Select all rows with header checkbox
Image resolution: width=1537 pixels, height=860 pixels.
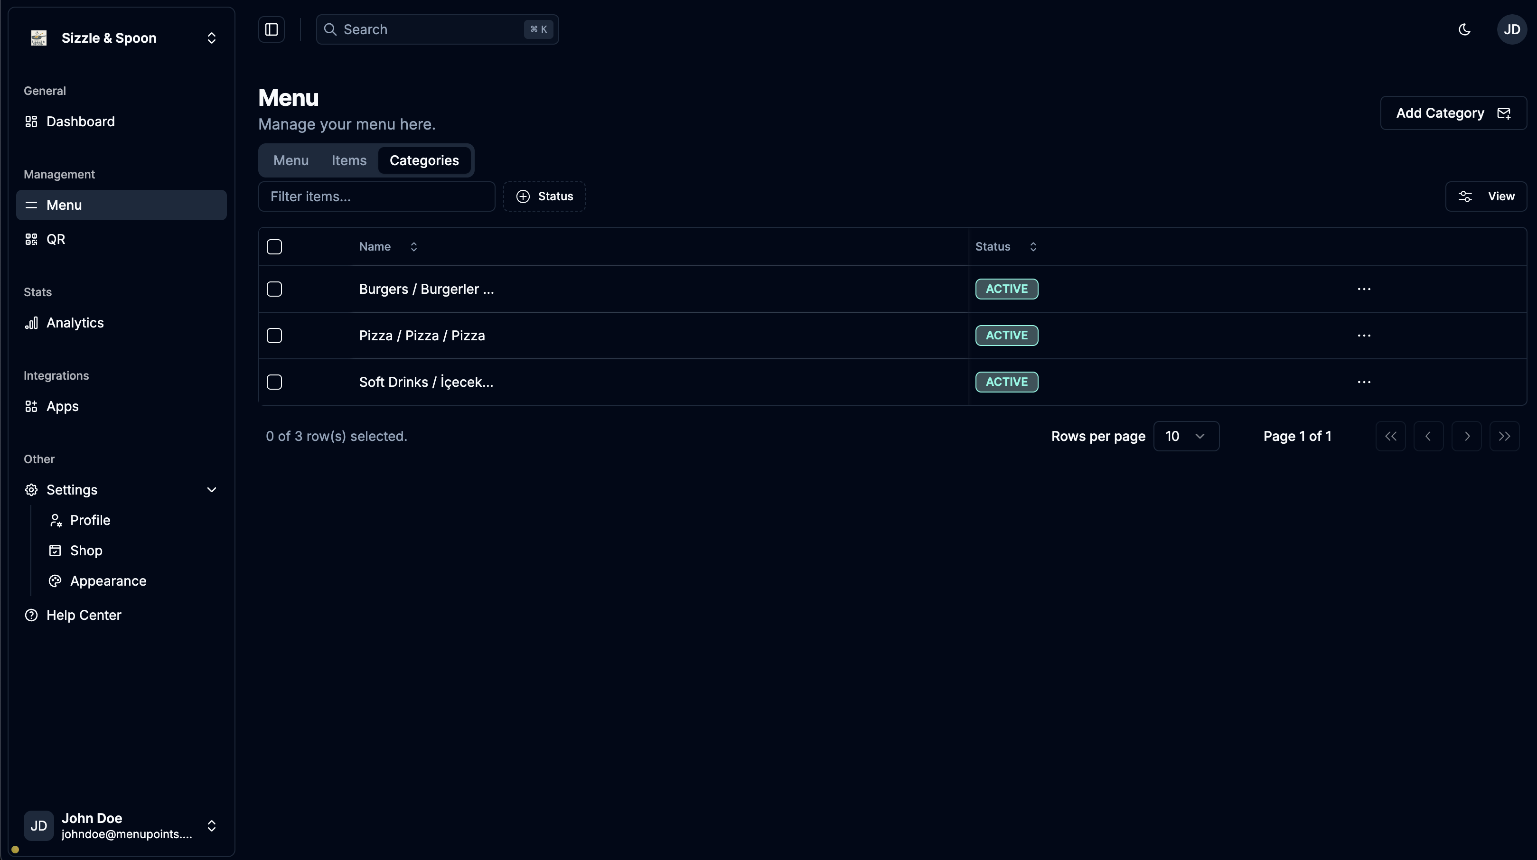coord(274,247)
